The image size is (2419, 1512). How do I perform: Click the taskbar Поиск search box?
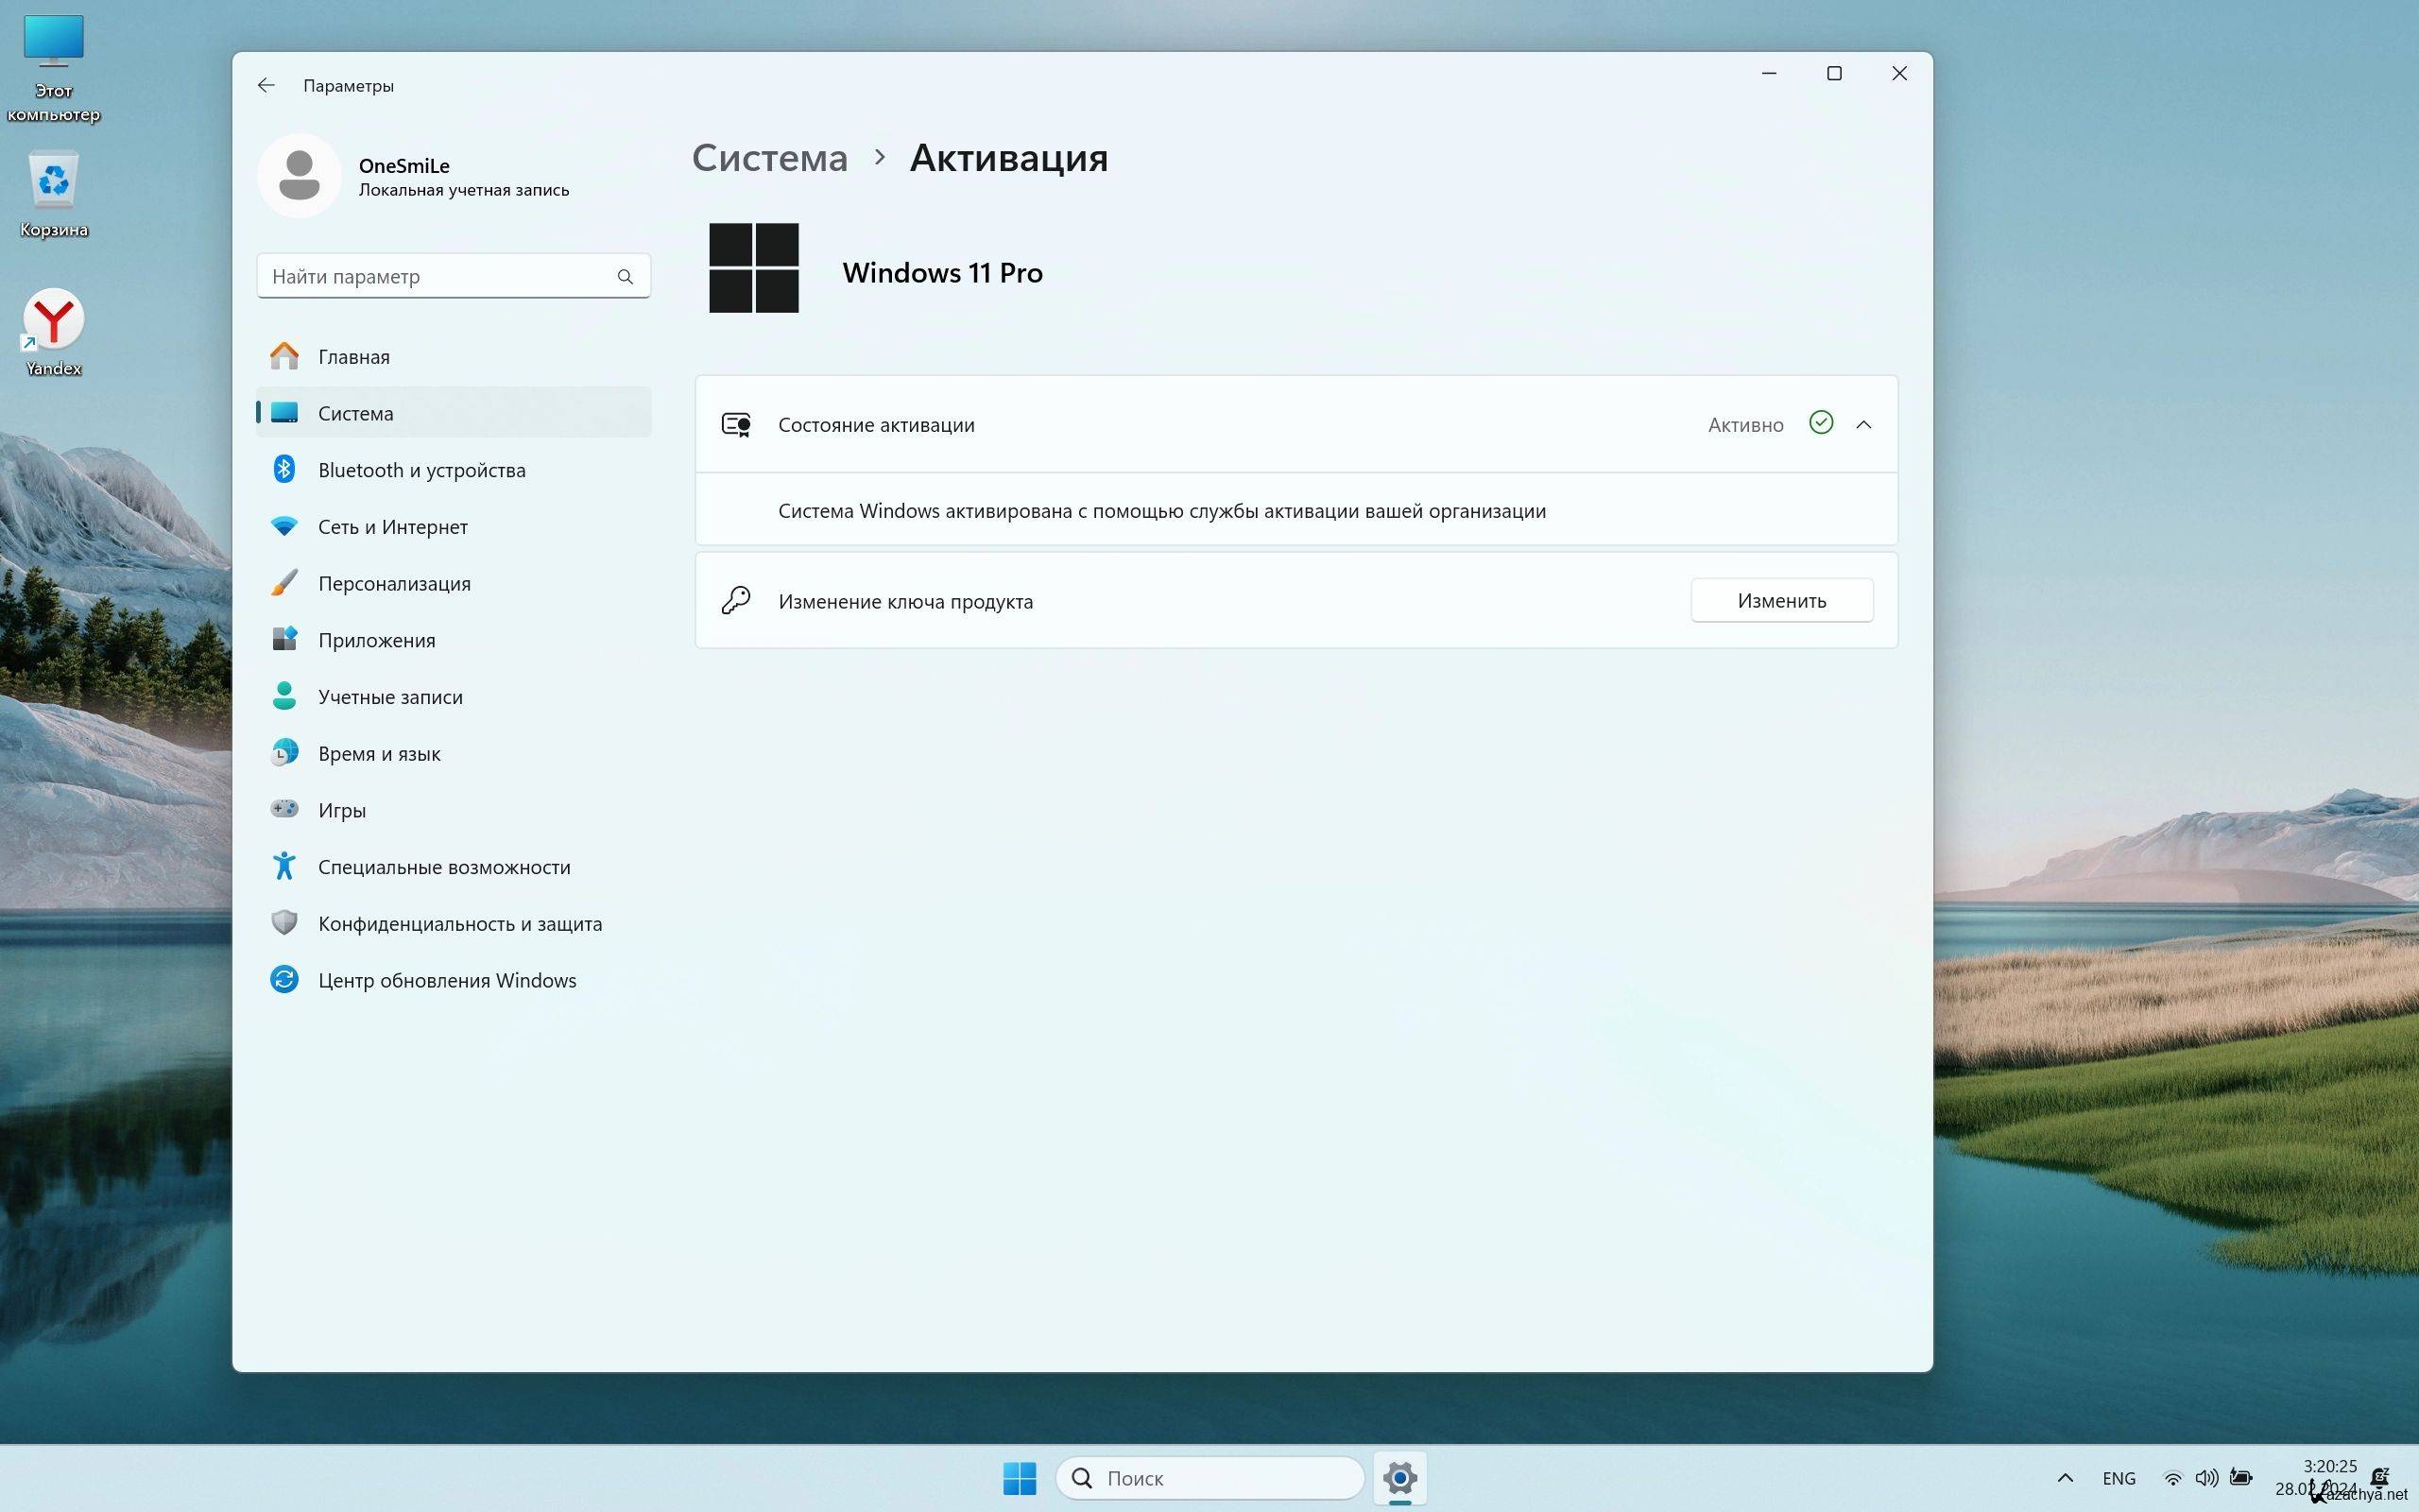1209,1478
